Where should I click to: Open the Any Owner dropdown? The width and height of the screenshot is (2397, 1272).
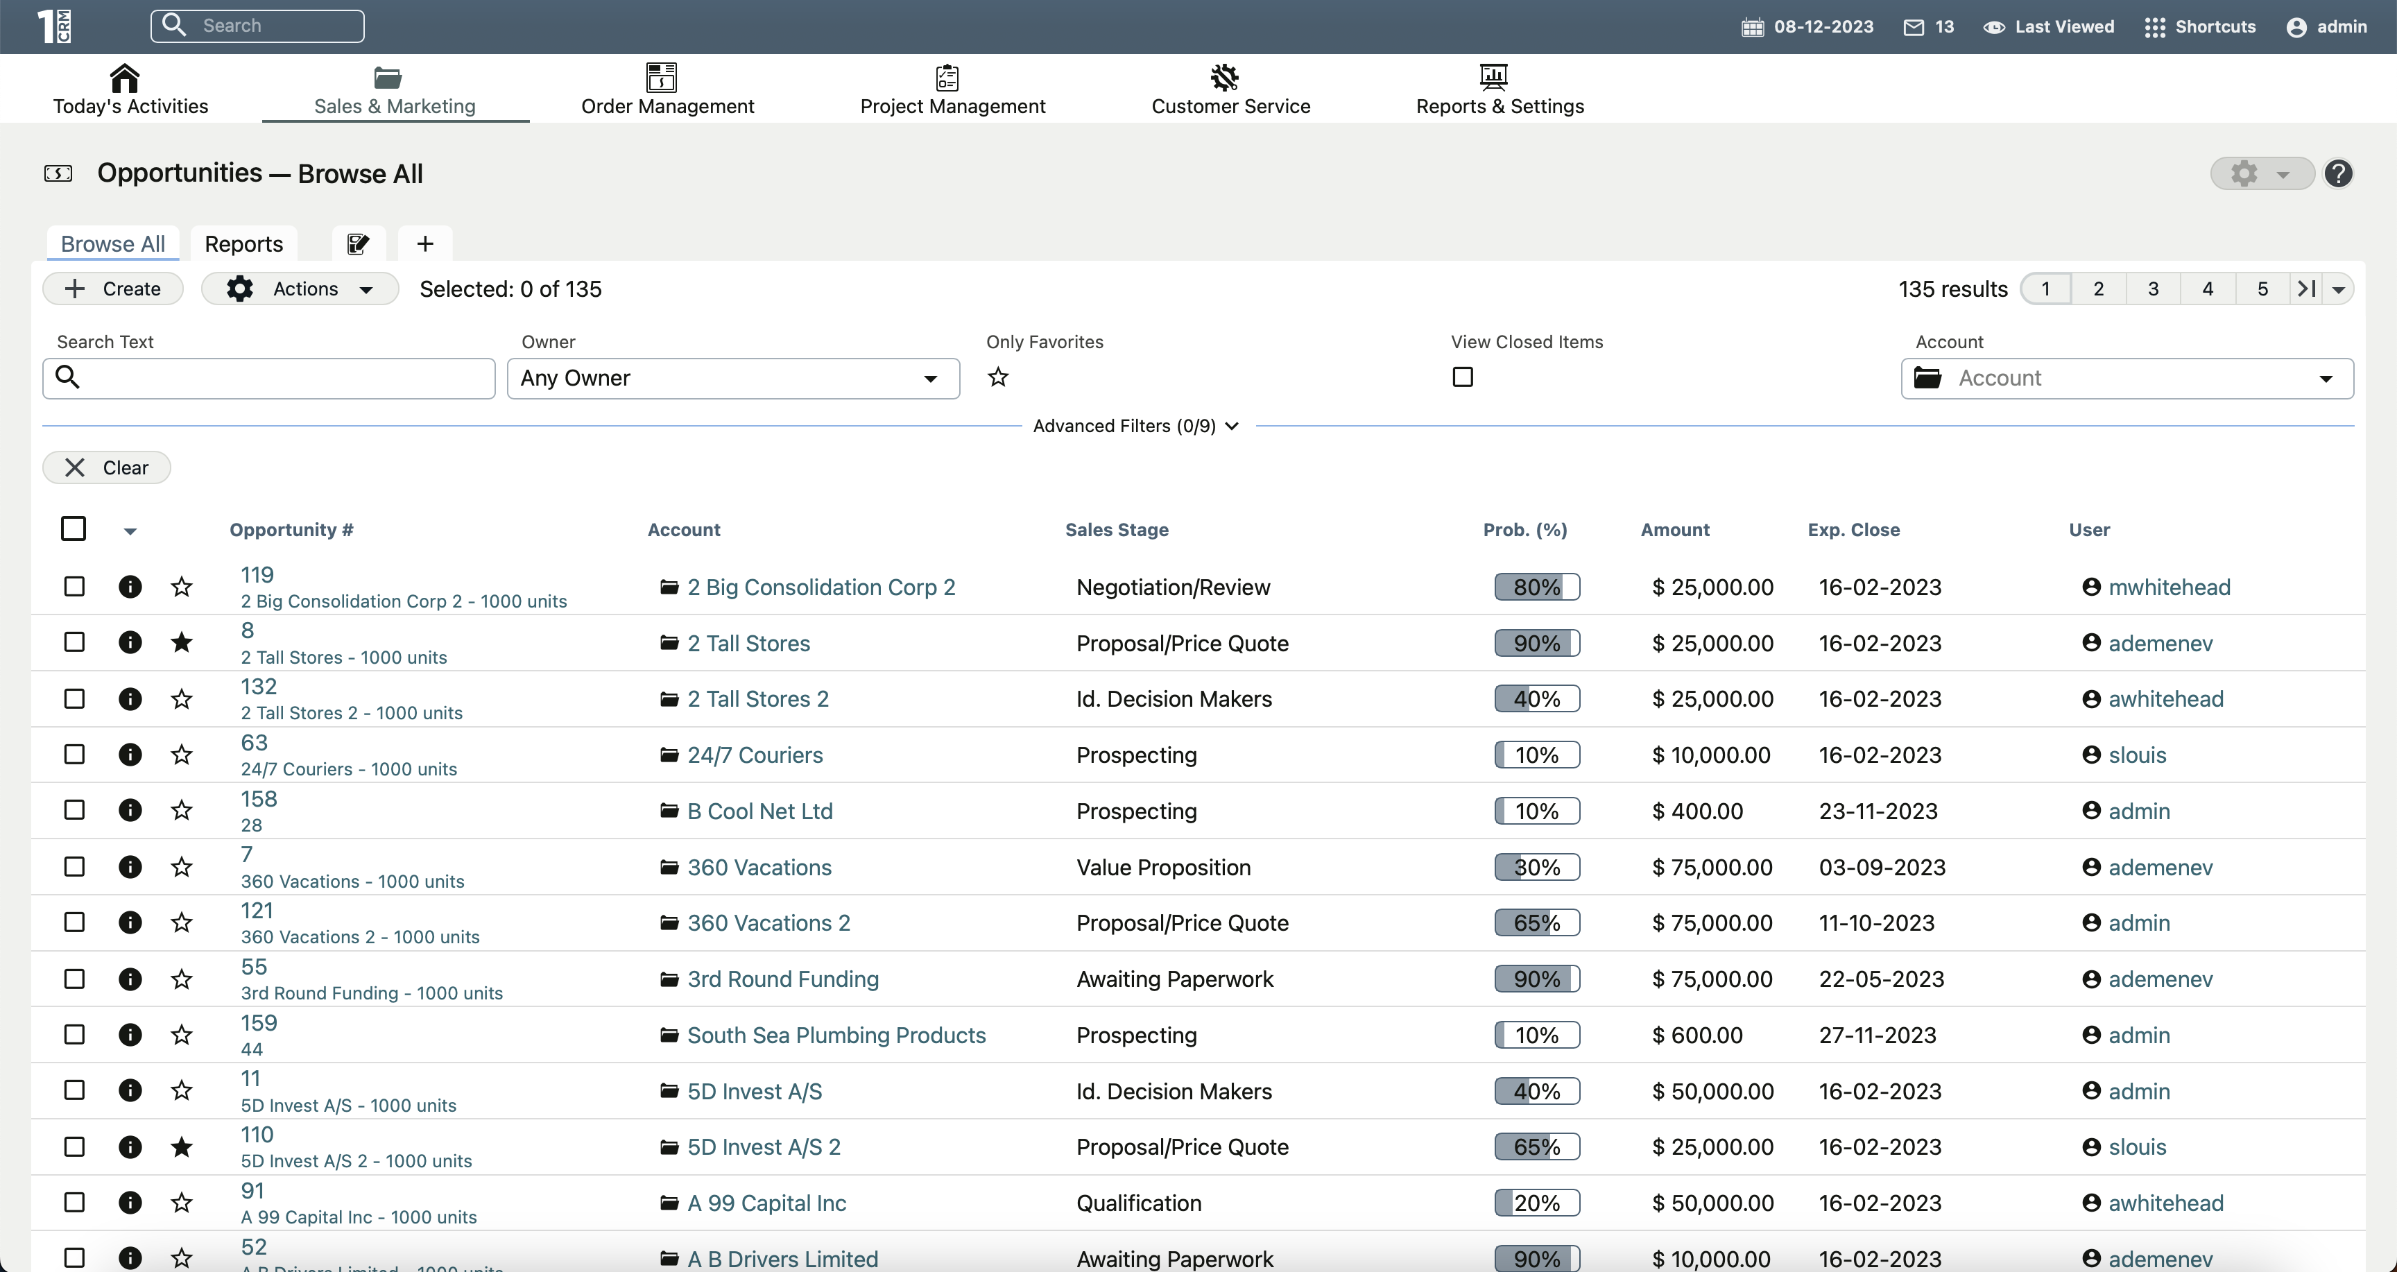732,379
